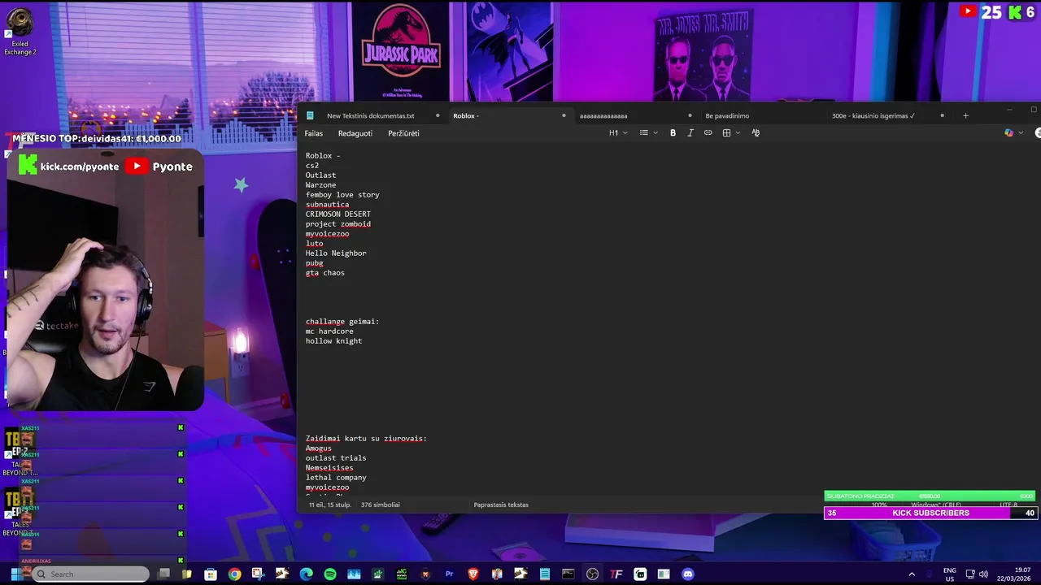1041x585 pixels.
Task: Open the table insert dropdown
Action: pos(731,133)
